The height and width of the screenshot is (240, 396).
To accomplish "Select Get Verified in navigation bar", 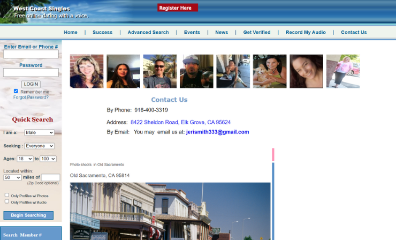I will coord(257,32).
